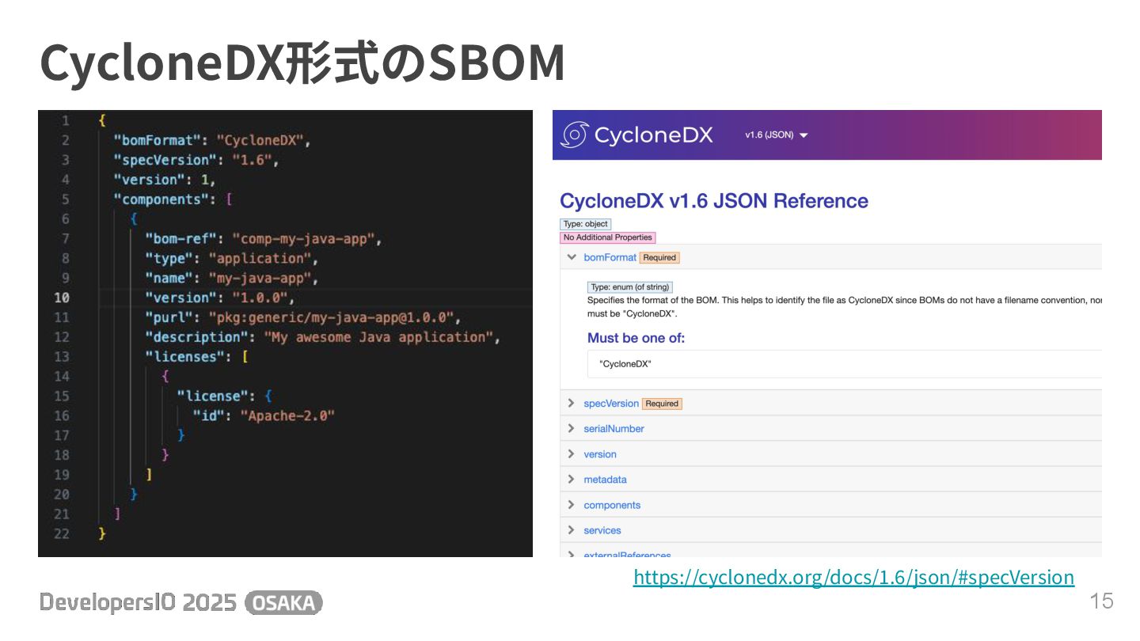Click the Required badge next to specVersion
This screenshot has width=1140, height=641.
click(662, 404)
